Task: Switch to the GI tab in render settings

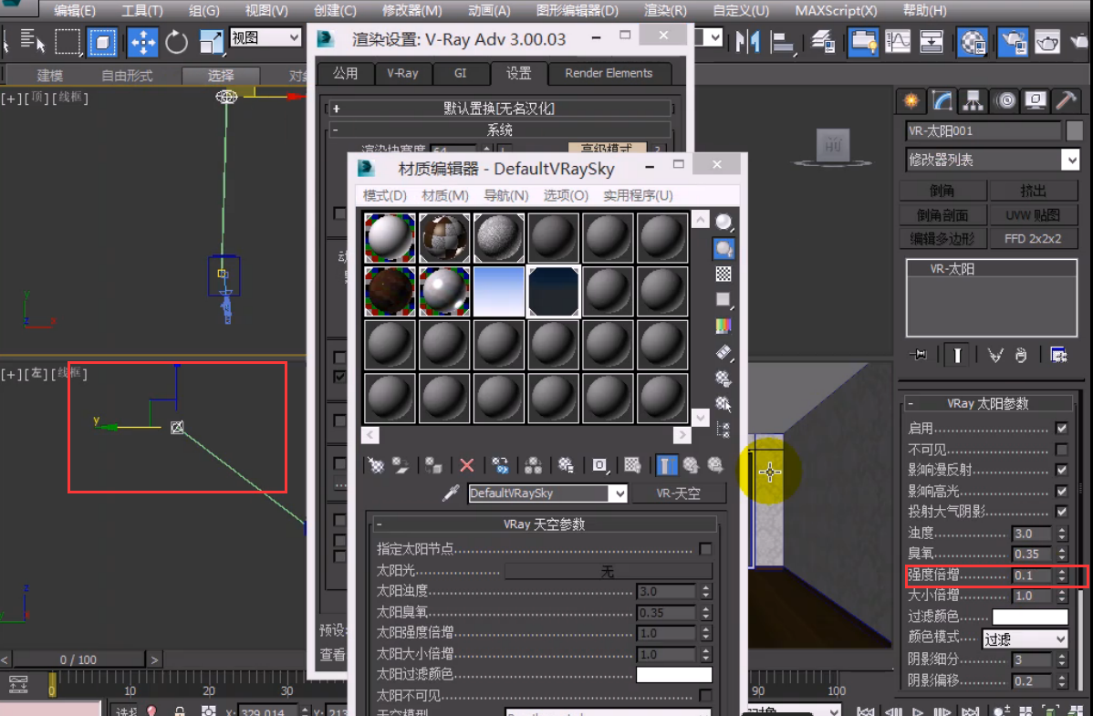Action: click(x=462, y=73)
